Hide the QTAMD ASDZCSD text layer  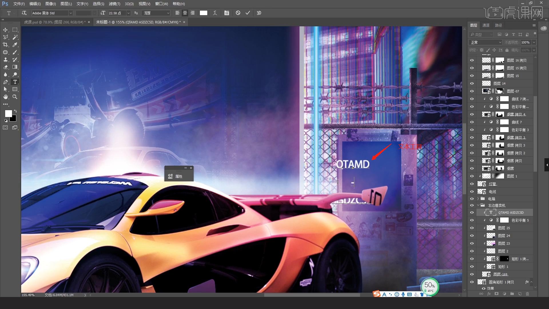pyautogui.click(x=472, y=213)
